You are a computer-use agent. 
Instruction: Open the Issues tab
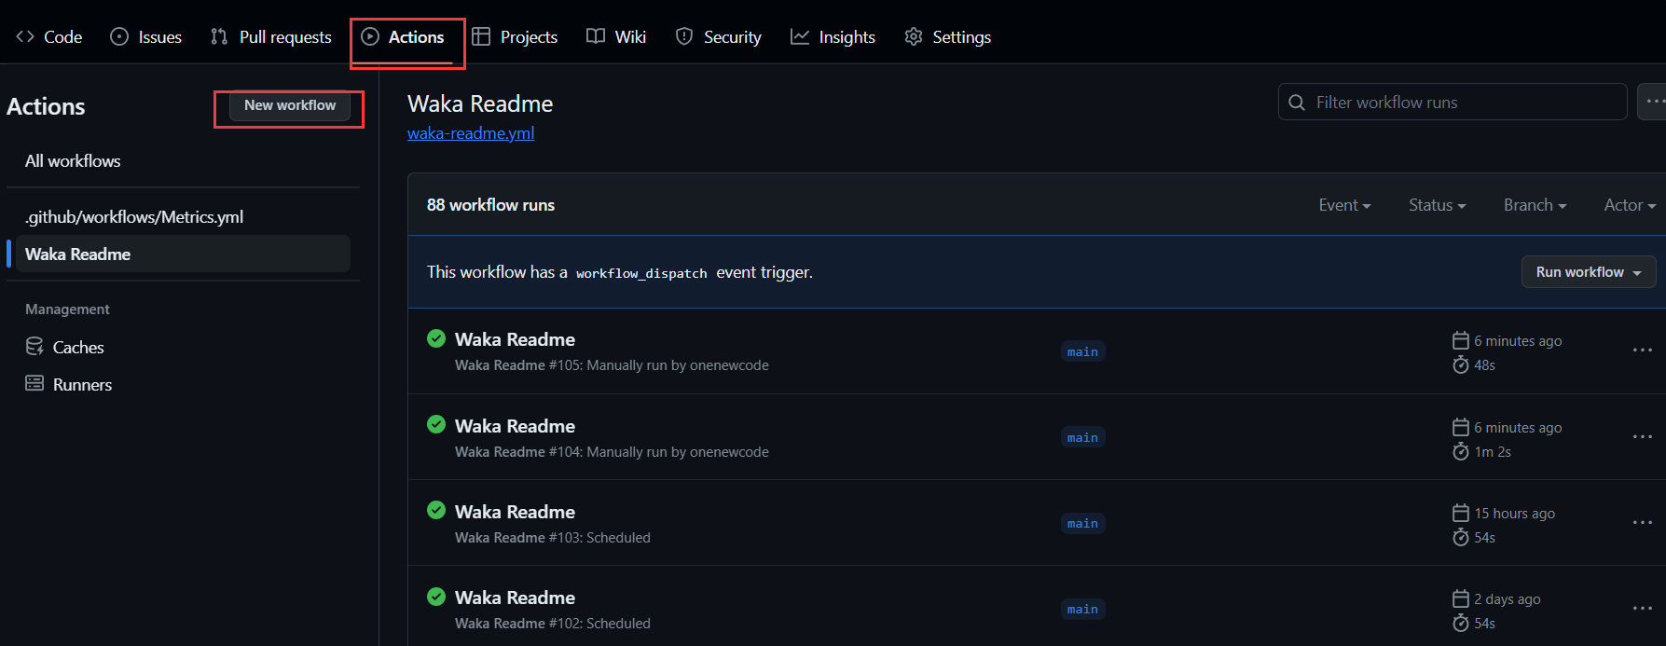pos(145,36)
